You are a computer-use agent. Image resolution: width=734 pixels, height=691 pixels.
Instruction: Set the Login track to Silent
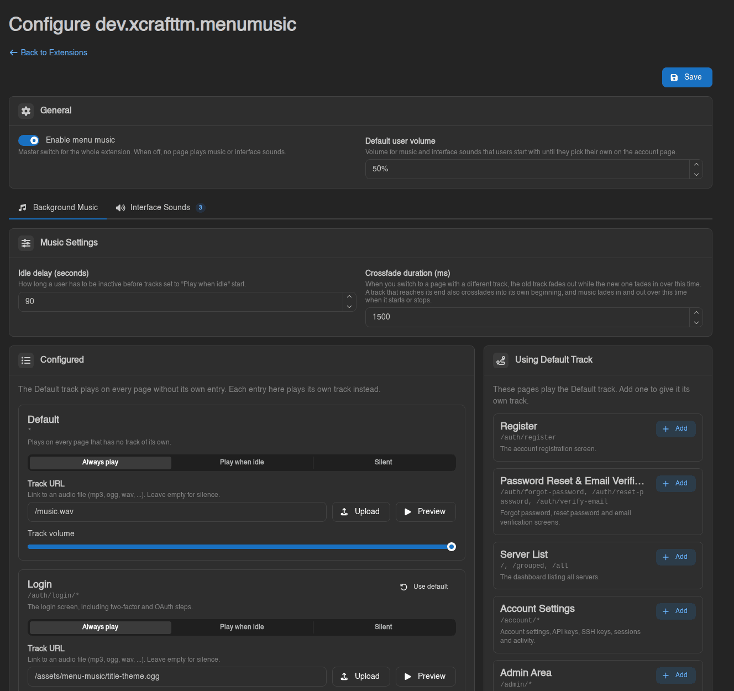tap(384, 627)
